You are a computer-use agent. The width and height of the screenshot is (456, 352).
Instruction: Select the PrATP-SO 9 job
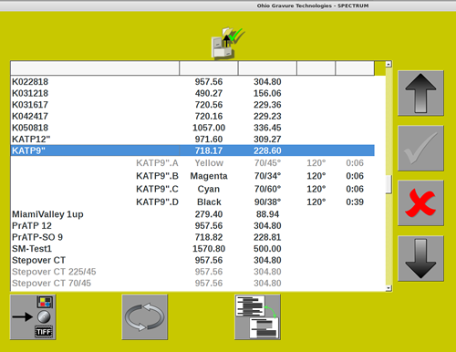point(192,237)
